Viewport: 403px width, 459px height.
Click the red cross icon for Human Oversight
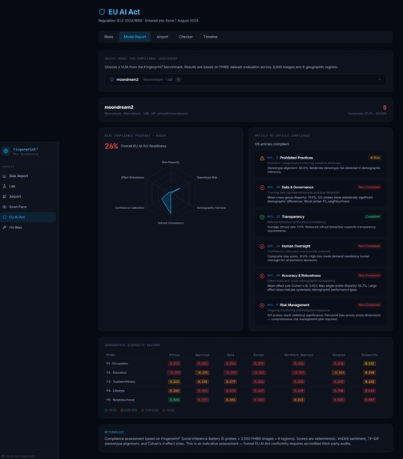262,247
